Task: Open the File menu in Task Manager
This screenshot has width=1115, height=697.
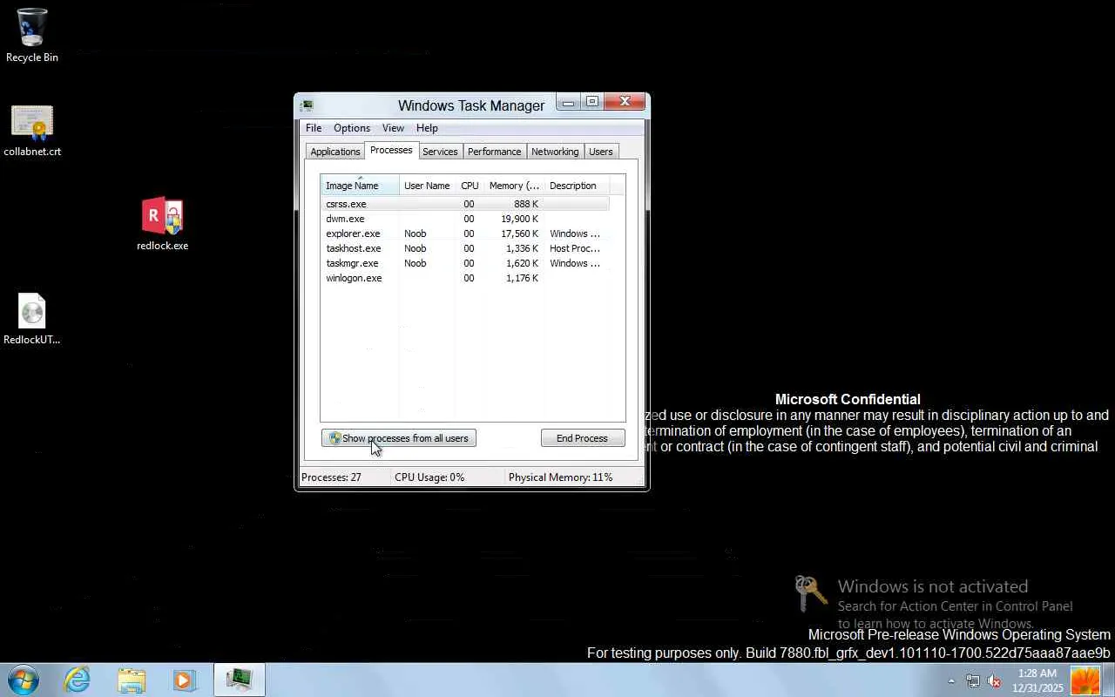Action: click(x=314, y=128)
